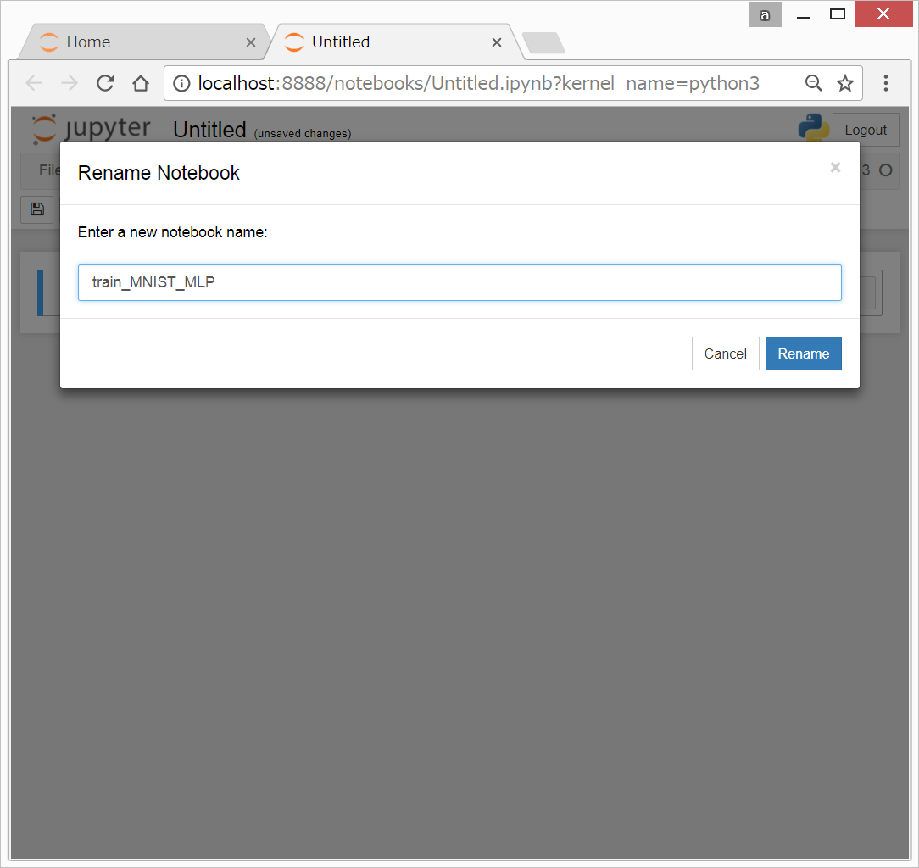Open a new browser tab
Viewport: 919px width, 868px height.
point(543,42)
